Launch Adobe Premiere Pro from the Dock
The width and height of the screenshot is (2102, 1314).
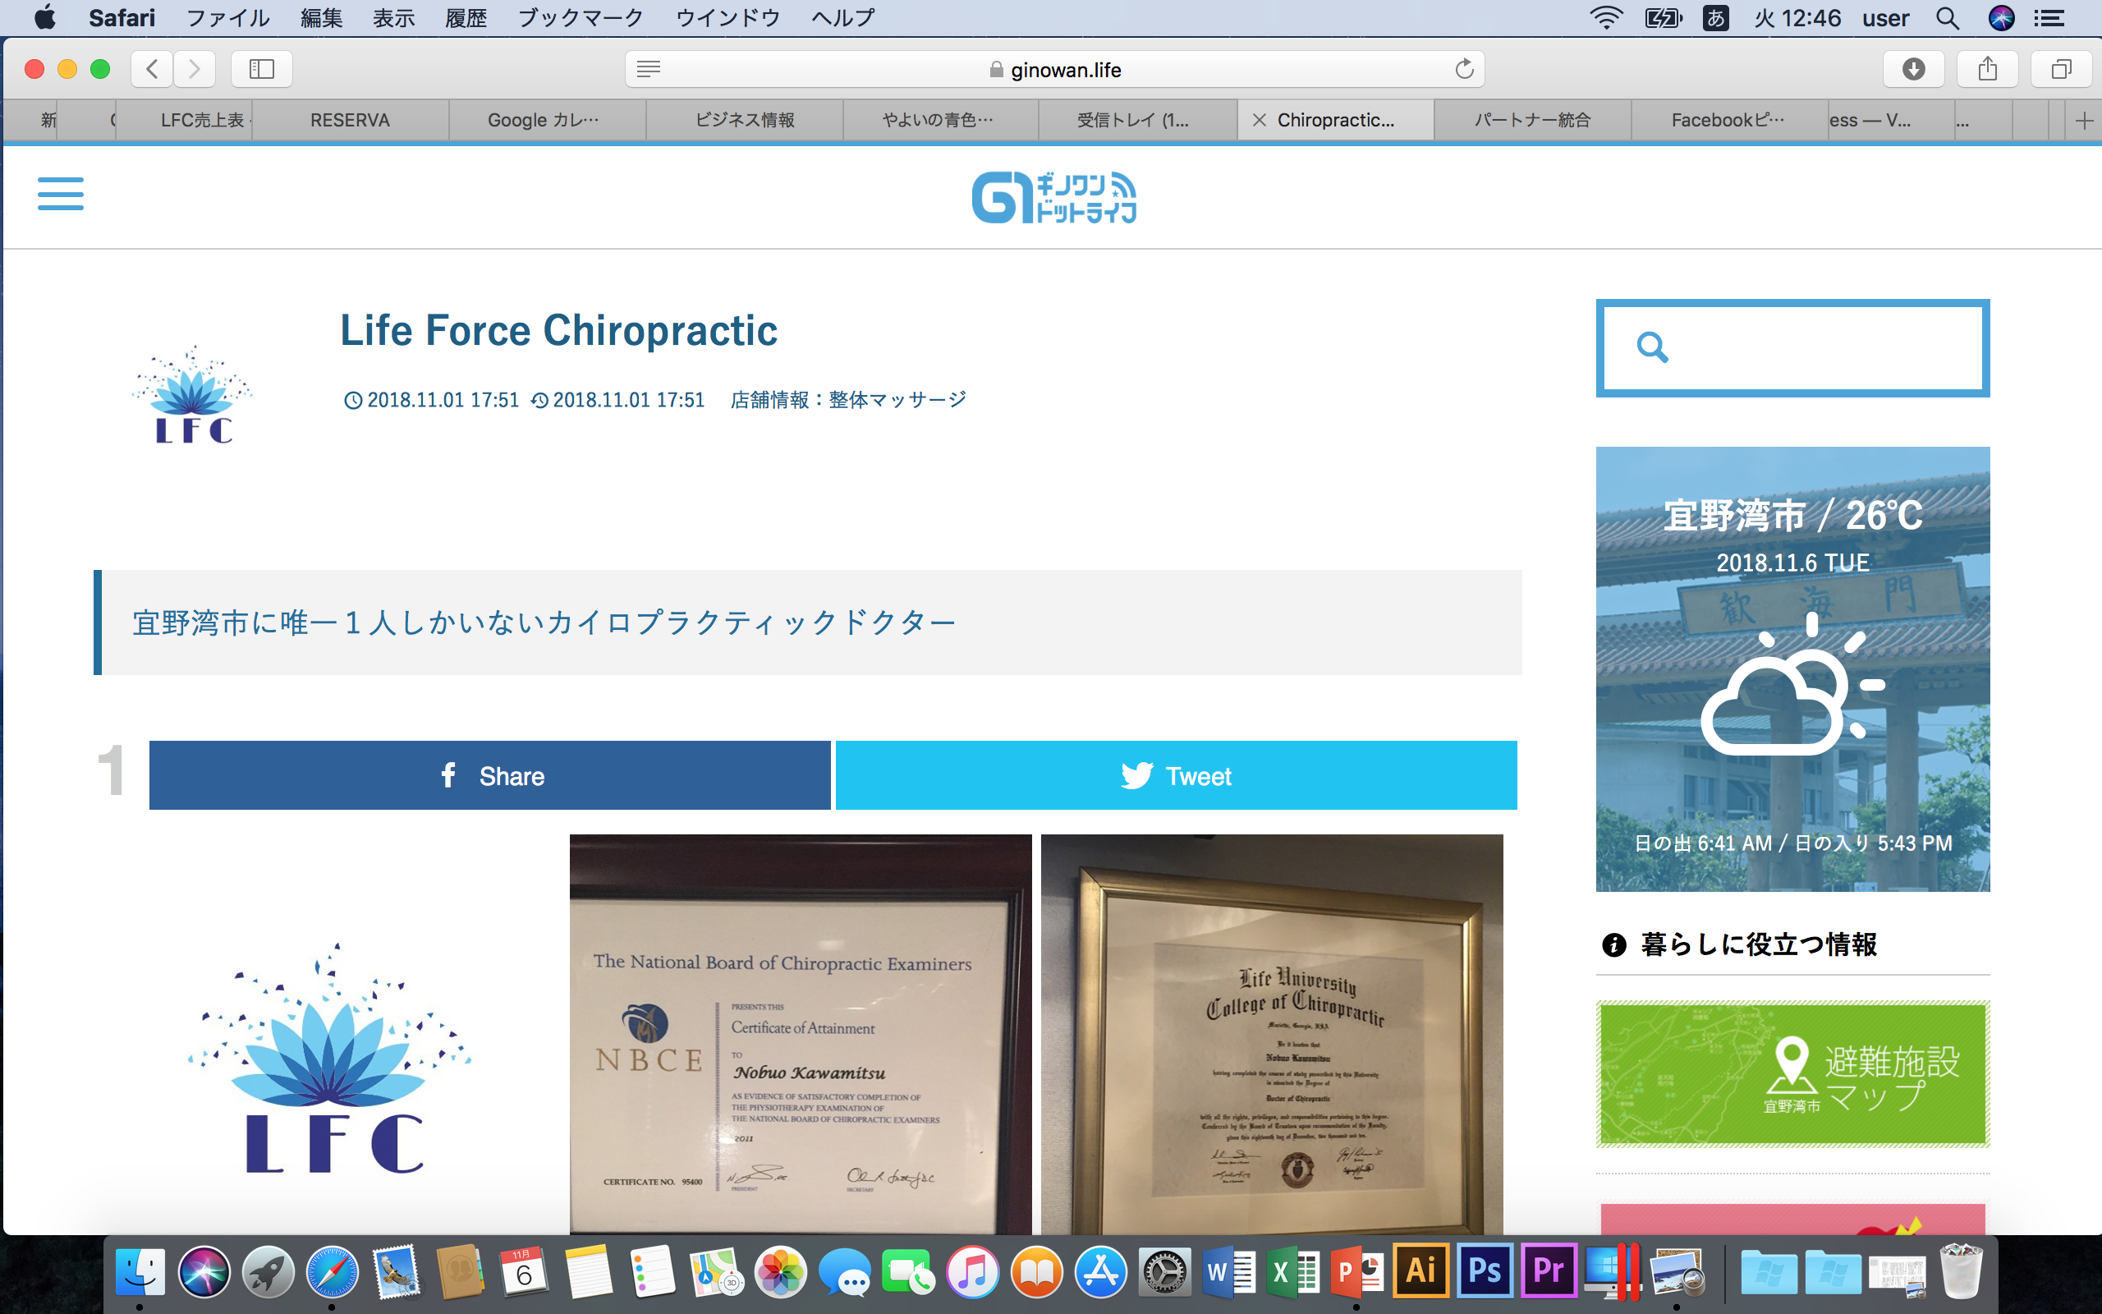point(1549,1270)
